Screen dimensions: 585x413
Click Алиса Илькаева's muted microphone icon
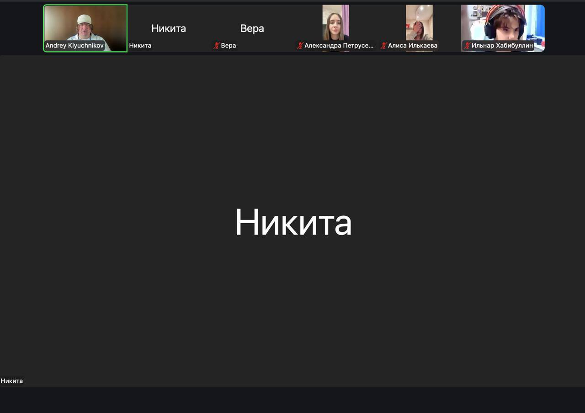[x=384, y=46]
